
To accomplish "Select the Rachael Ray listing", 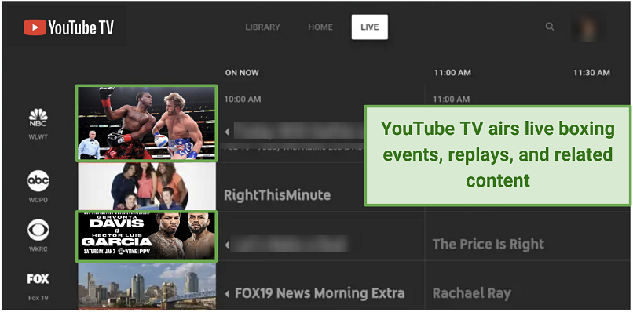I will click(472, 293).
